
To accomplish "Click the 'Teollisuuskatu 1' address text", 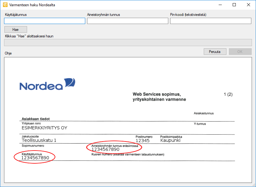I will 39,140.
